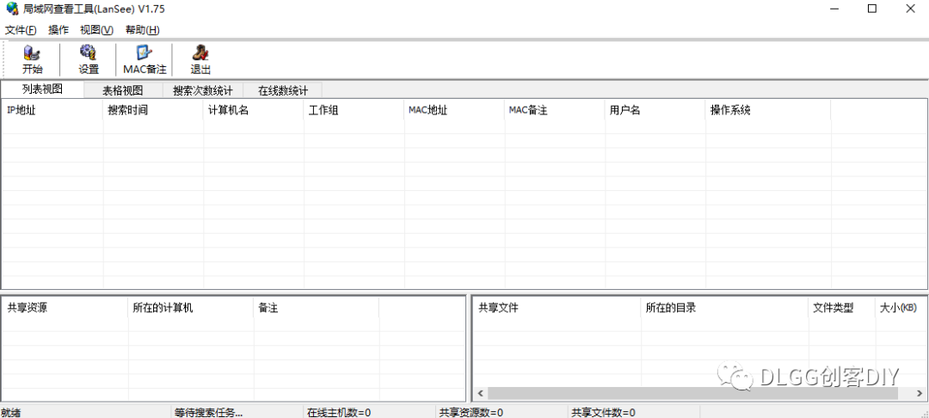Open the 设置 settings toolbar icon
Viewport: 929px width, 418px height.
pos(89,60)
